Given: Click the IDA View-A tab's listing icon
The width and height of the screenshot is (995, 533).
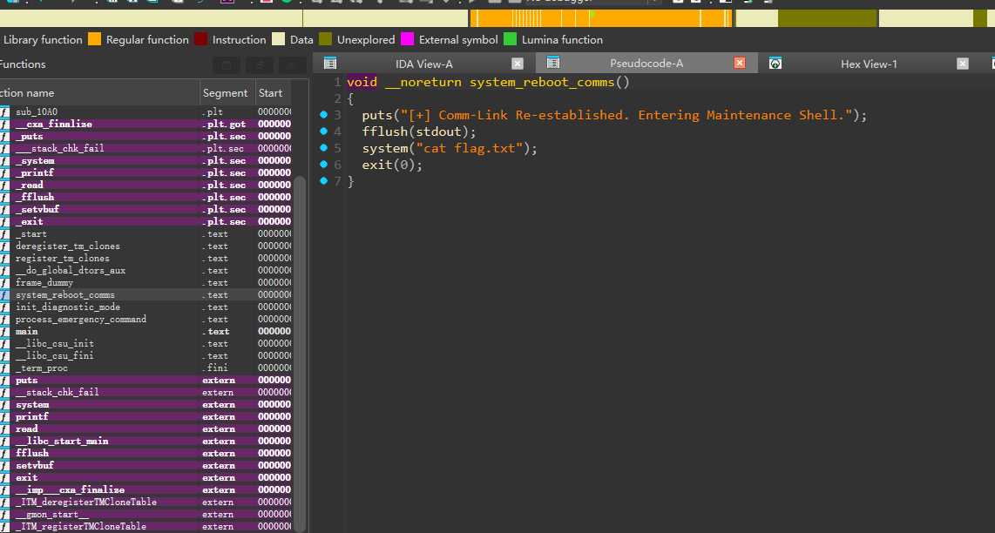Looking at the screenshot, I should pos(330,63).
